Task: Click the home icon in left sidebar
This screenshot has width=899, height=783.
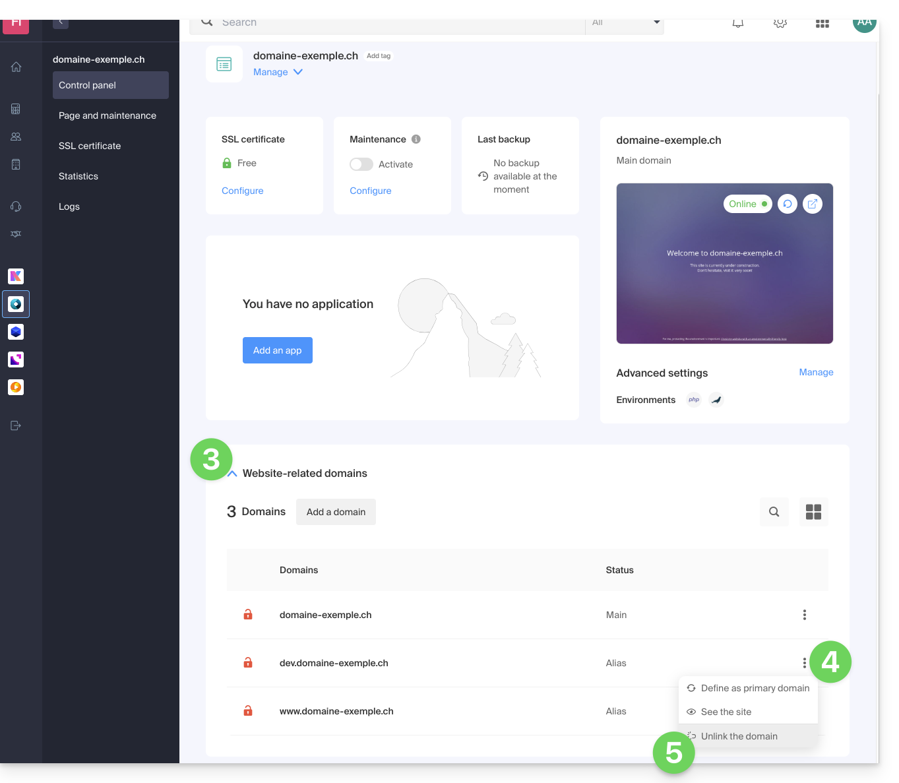Action: (x=16, y=67)
